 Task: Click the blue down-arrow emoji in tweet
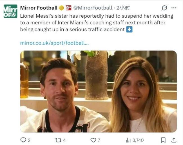click(129, 29)
